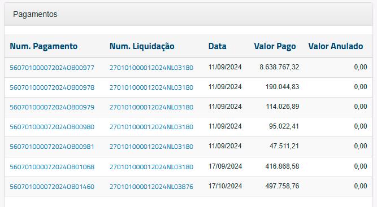Open liquidação NL03180 in the B00979 row
This screenshot has height=207, width=377.
(151, 107)
